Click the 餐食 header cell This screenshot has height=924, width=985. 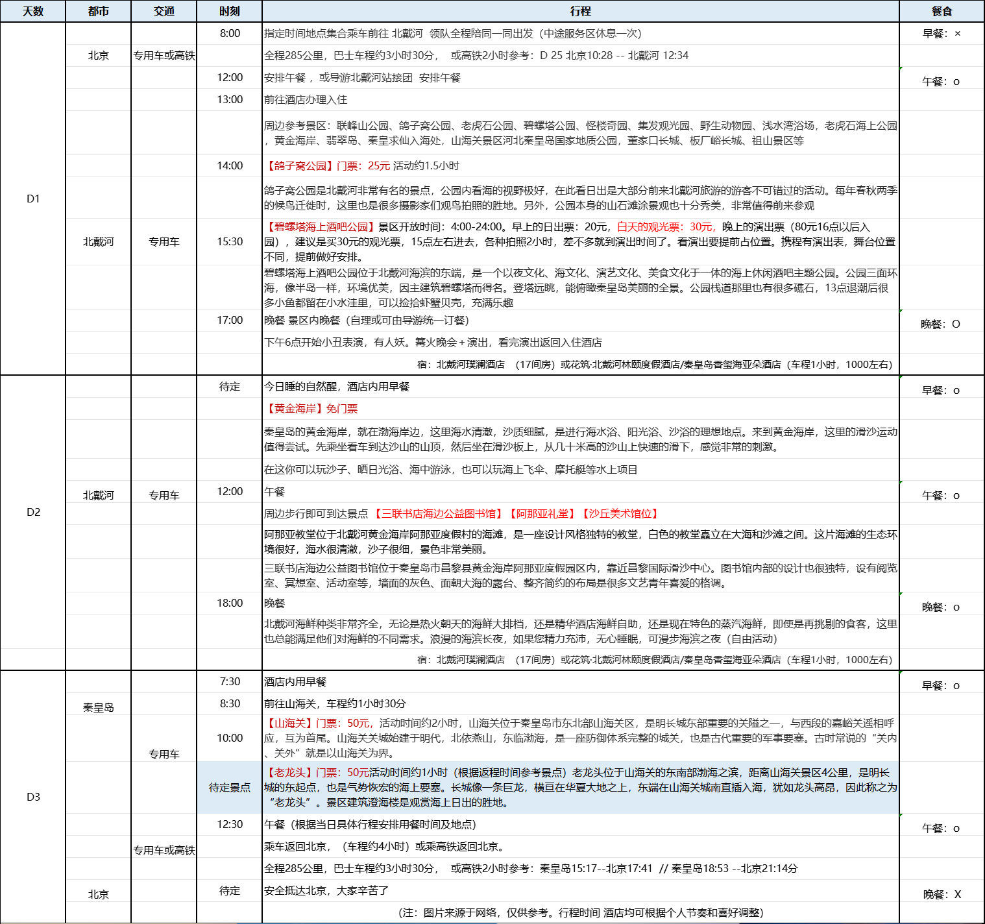point(942,11)
